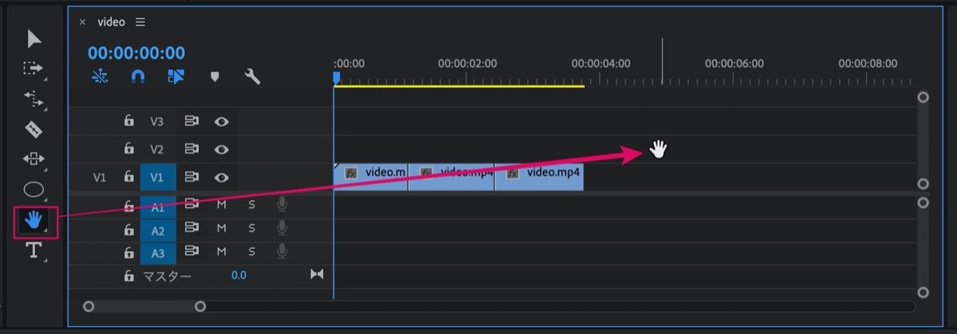Pick the Razor tool

tap(33, 128)
